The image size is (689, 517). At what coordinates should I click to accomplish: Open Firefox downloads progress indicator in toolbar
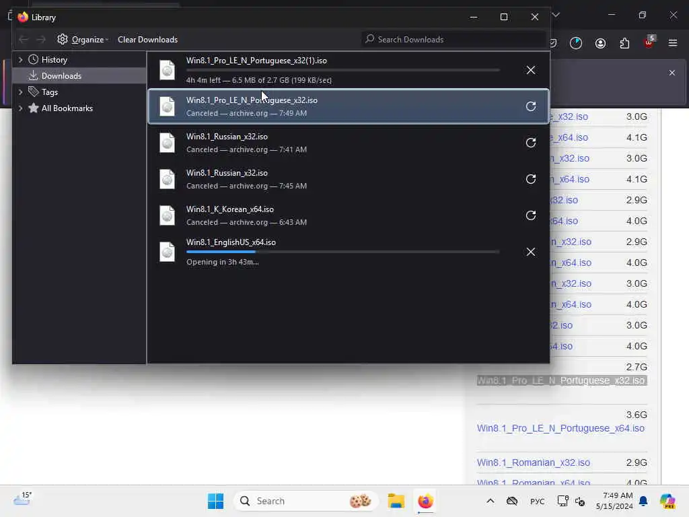[x=576, y=43]
